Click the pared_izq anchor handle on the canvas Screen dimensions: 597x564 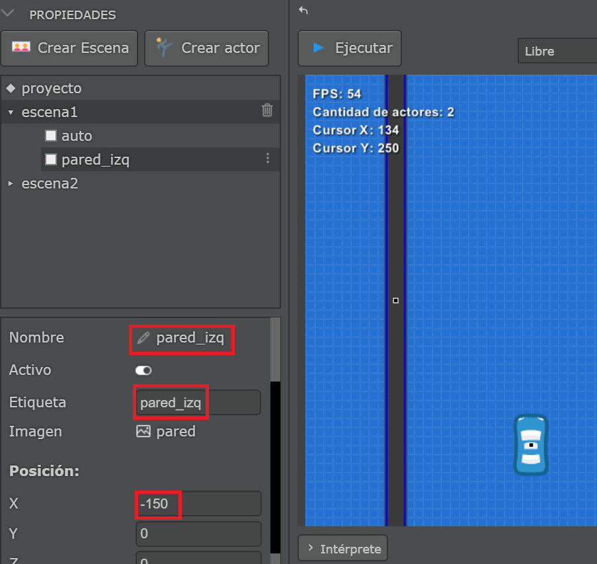(395, 300)
